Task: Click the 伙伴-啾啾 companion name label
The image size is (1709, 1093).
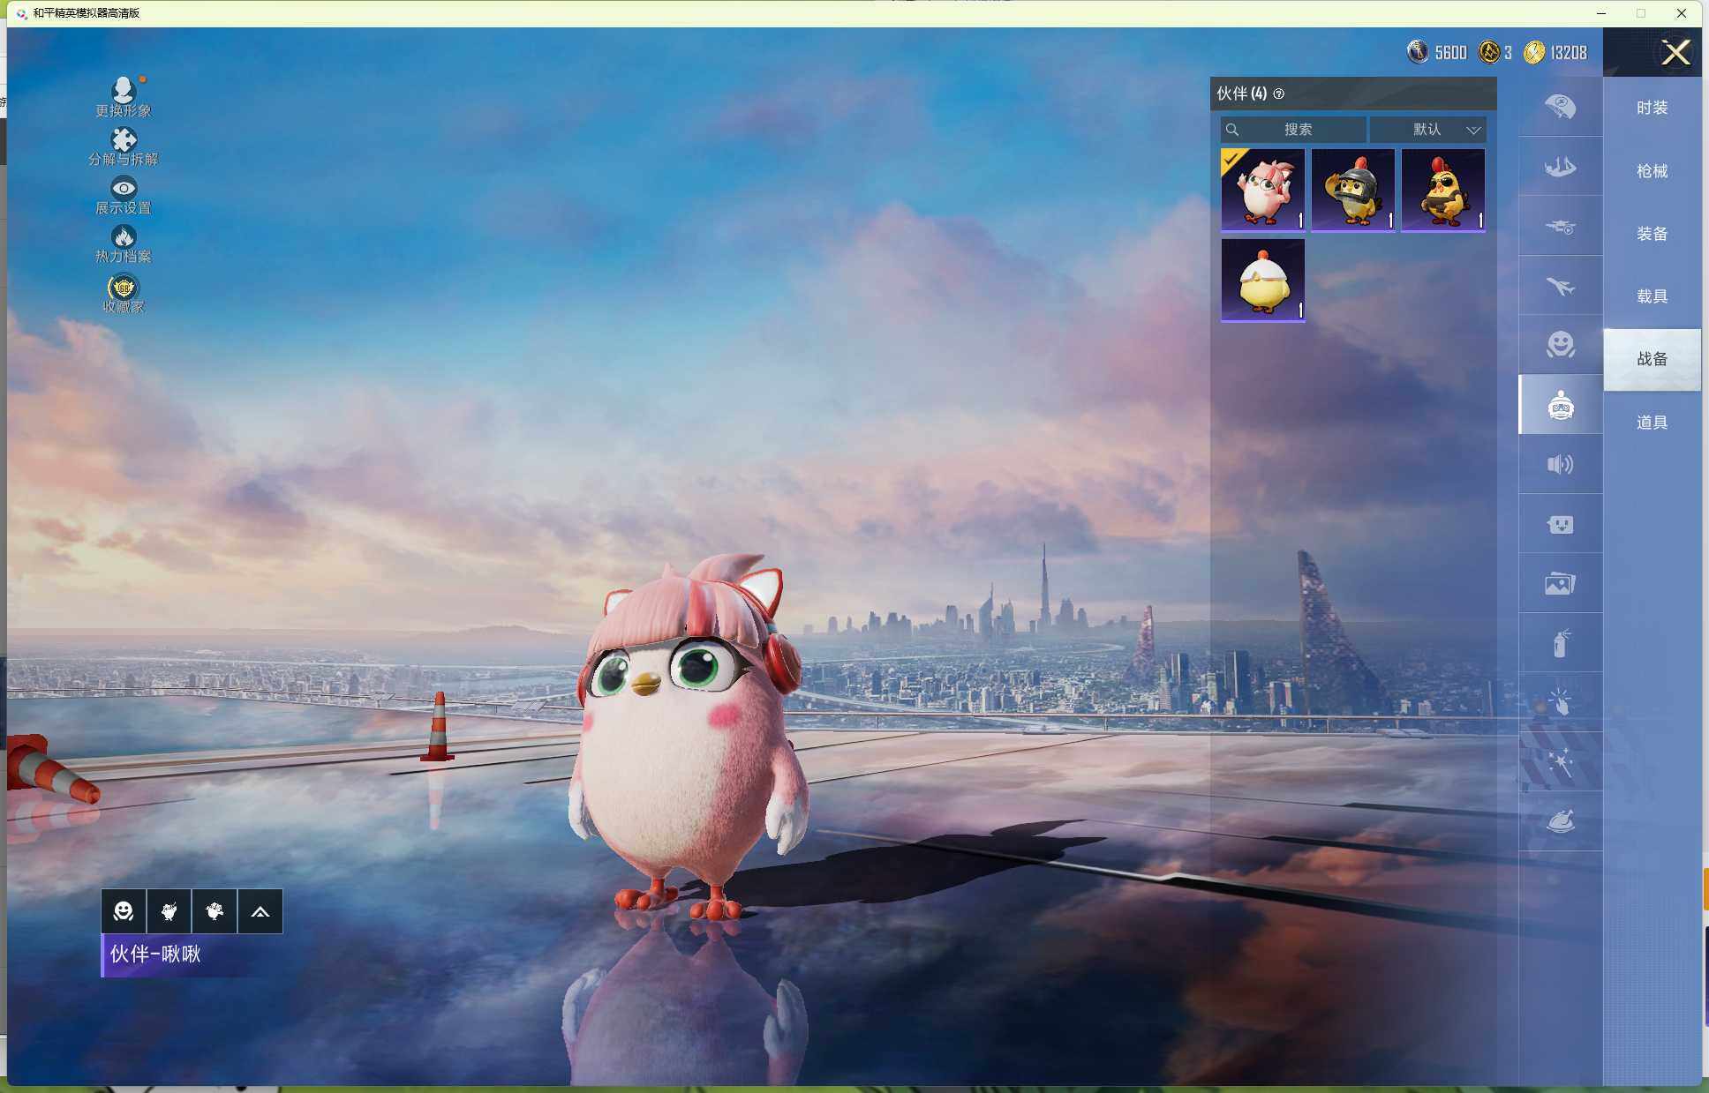Action: click(x=155, y=955)
